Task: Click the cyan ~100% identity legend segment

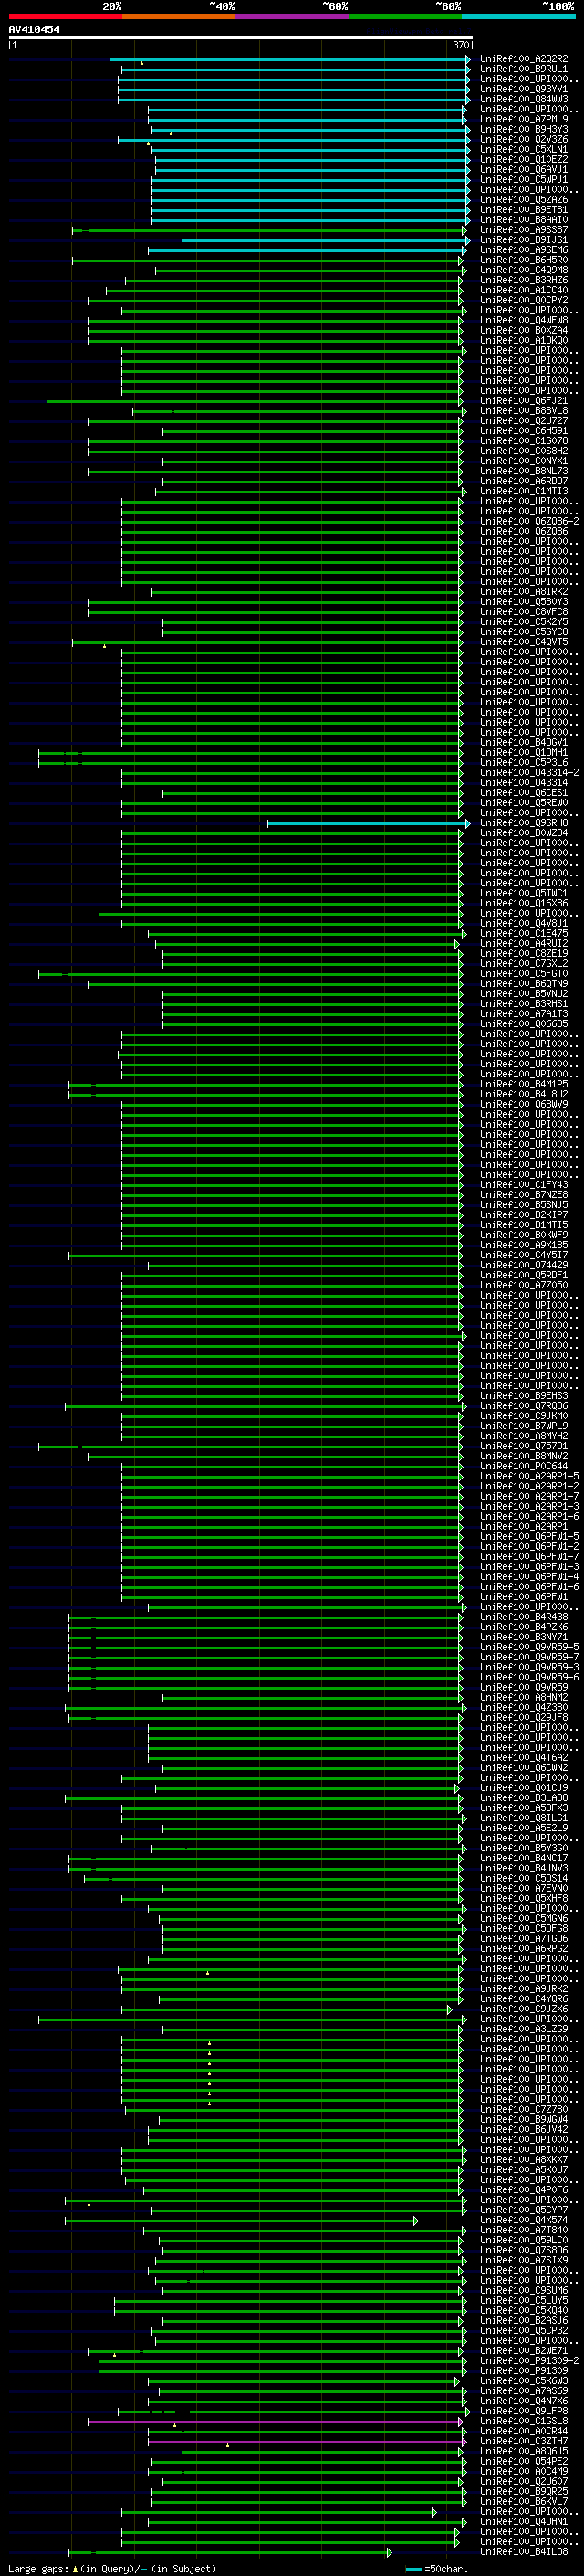Action: tap(519, 16)
